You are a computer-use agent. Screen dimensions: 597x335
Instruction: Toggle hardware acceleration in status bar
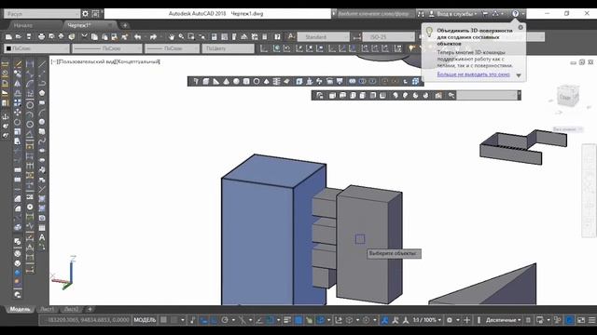click(x=569, y=320)
